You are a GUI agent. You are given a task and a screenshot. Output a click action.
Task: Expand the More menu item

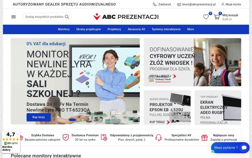[191, 29]
